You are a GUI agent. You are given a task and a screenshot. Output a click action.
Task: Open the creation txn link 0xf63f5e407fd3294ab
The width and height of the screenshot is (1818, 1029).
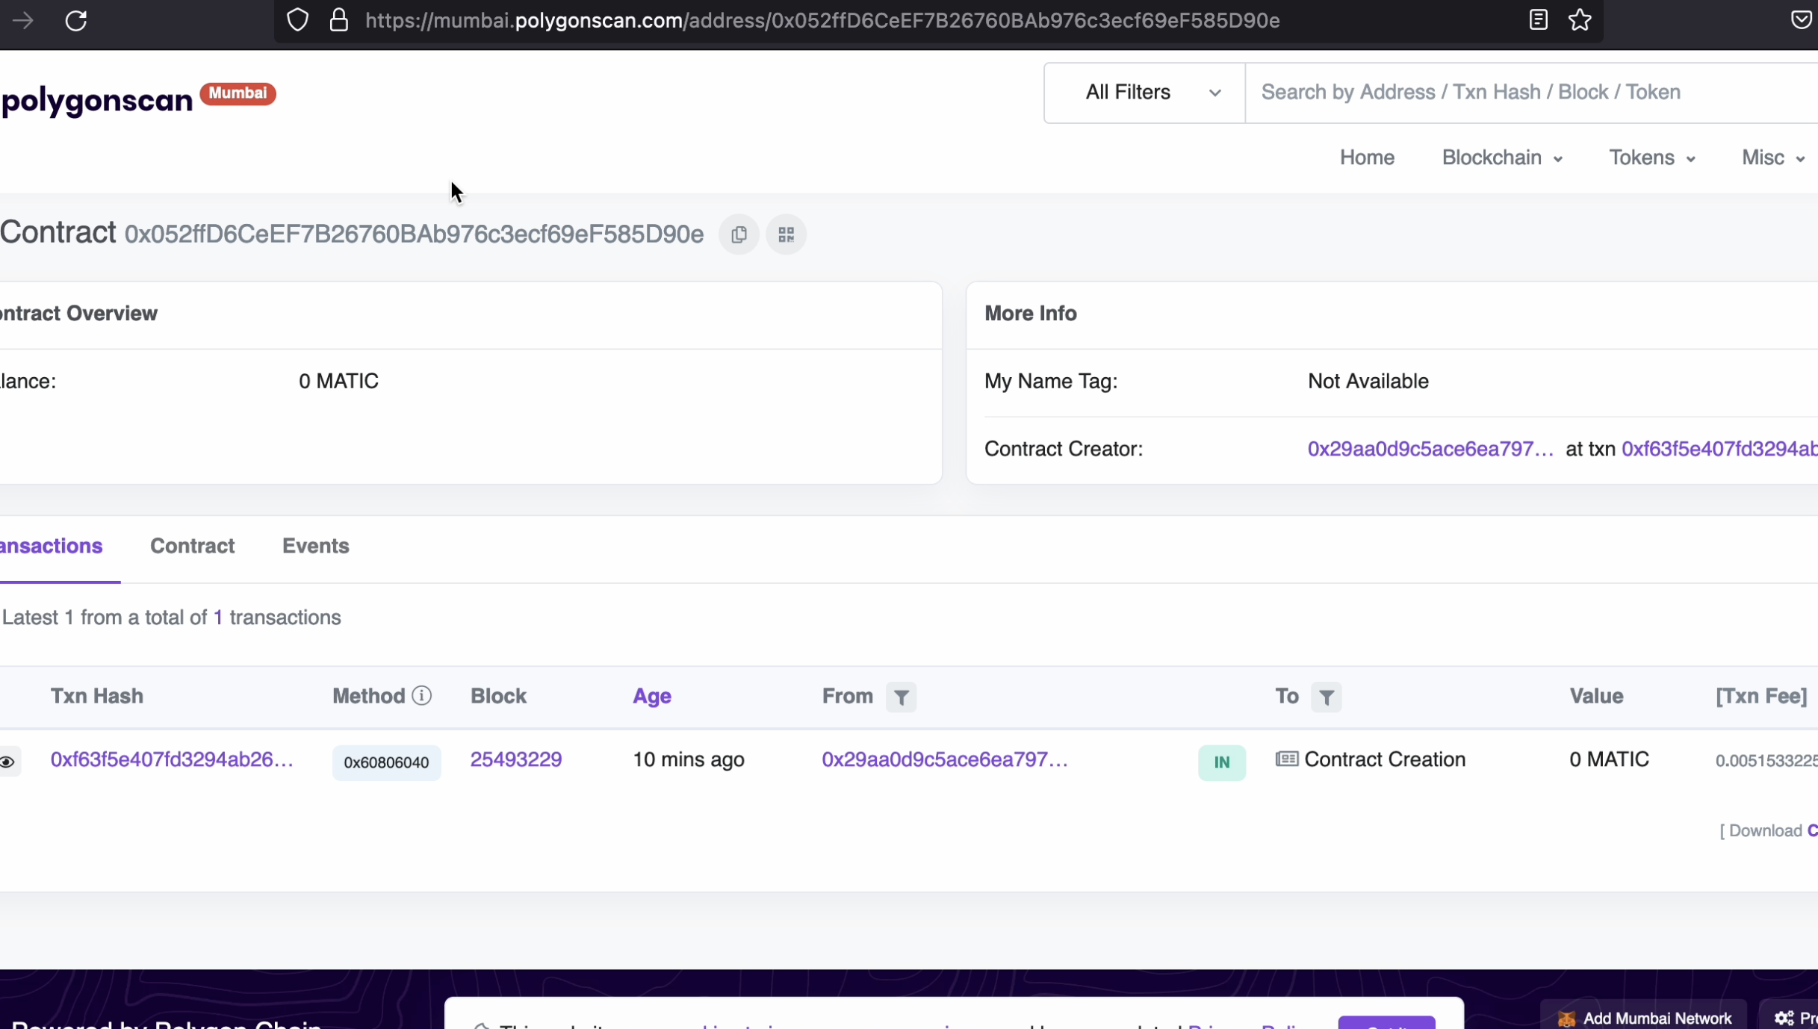pyautogui.click(x=1719, y=449)
